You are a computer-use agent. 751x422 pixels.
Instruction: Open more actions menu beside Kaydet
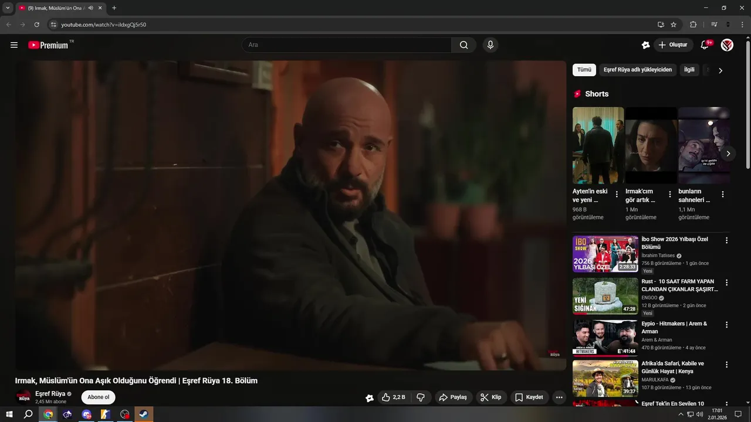coord(559,397)
